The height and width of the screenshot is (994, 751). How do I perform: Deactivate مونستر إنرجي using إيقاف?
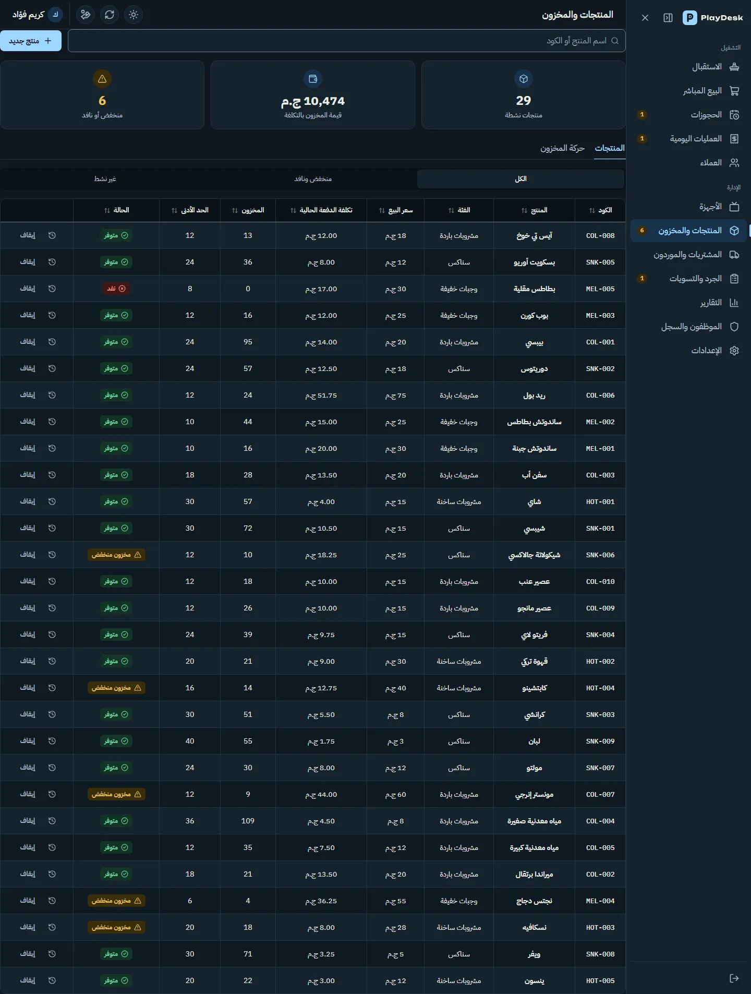[28, 794]
